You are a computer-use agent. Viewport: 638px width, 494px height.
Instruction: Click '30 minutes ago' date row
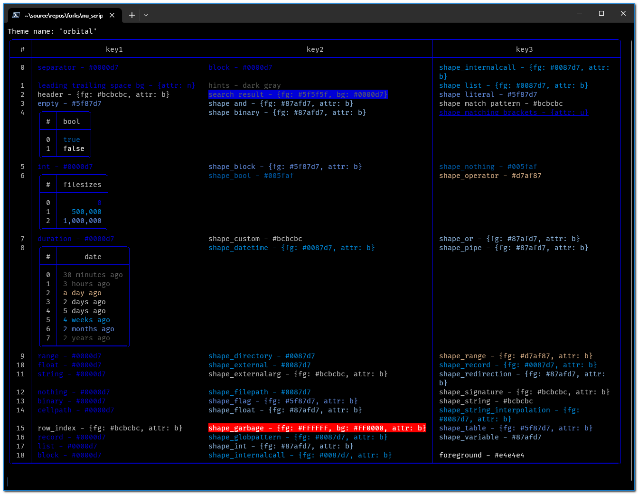(93, 275)
